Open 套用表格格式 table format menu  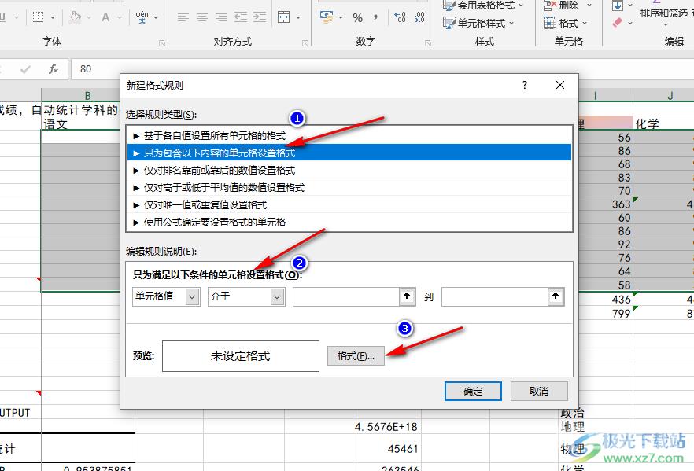tap(483, 6)
